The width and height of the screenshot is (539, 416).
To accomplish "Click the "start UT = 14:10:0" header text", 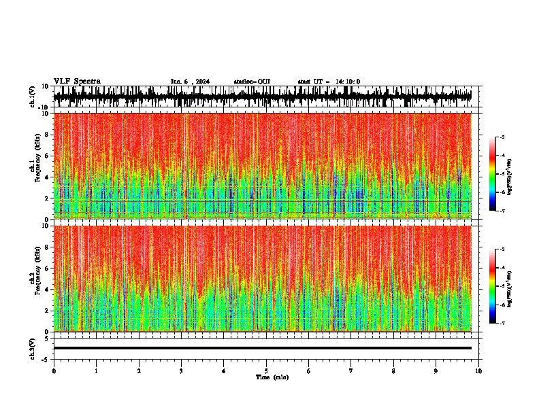I will [x=329, y=82].
